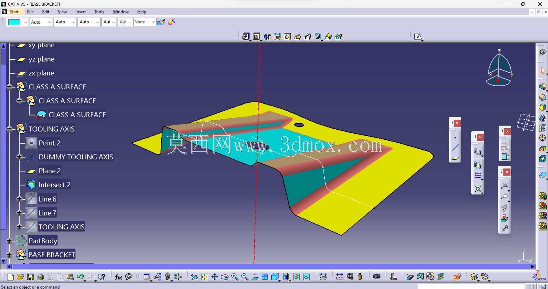
Task: Select the Rib tool icon
Action: coord(297,37)
